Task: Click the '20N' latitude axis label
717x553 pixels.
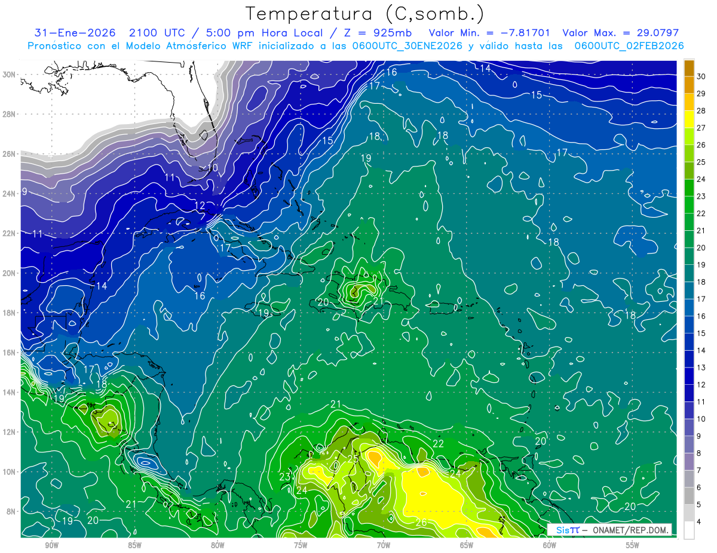Action: coord(10,273)
